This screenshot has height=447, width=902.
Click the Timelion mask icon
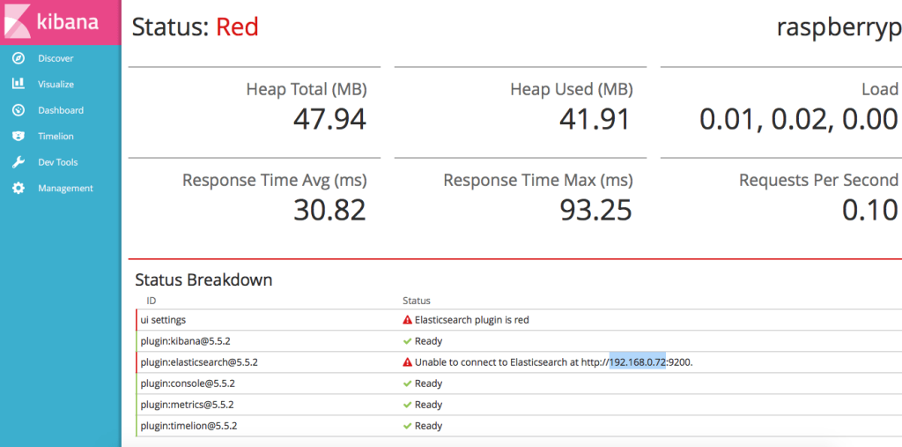coord(18,136)
